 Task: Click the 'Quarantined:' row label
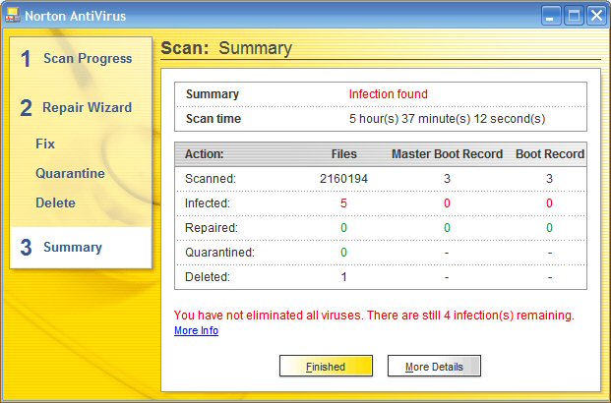pyautogui.click(x=219, y=253)
